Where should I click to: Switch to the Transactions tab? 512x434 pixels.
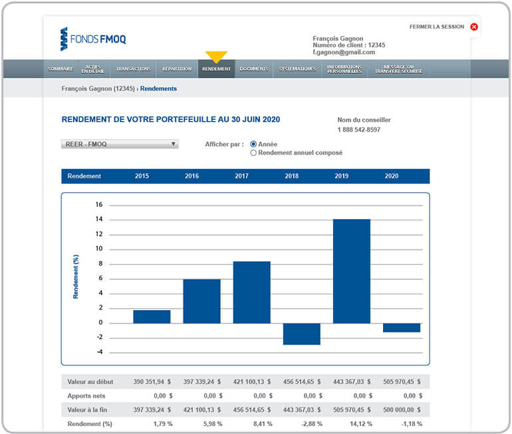[133, 69]
